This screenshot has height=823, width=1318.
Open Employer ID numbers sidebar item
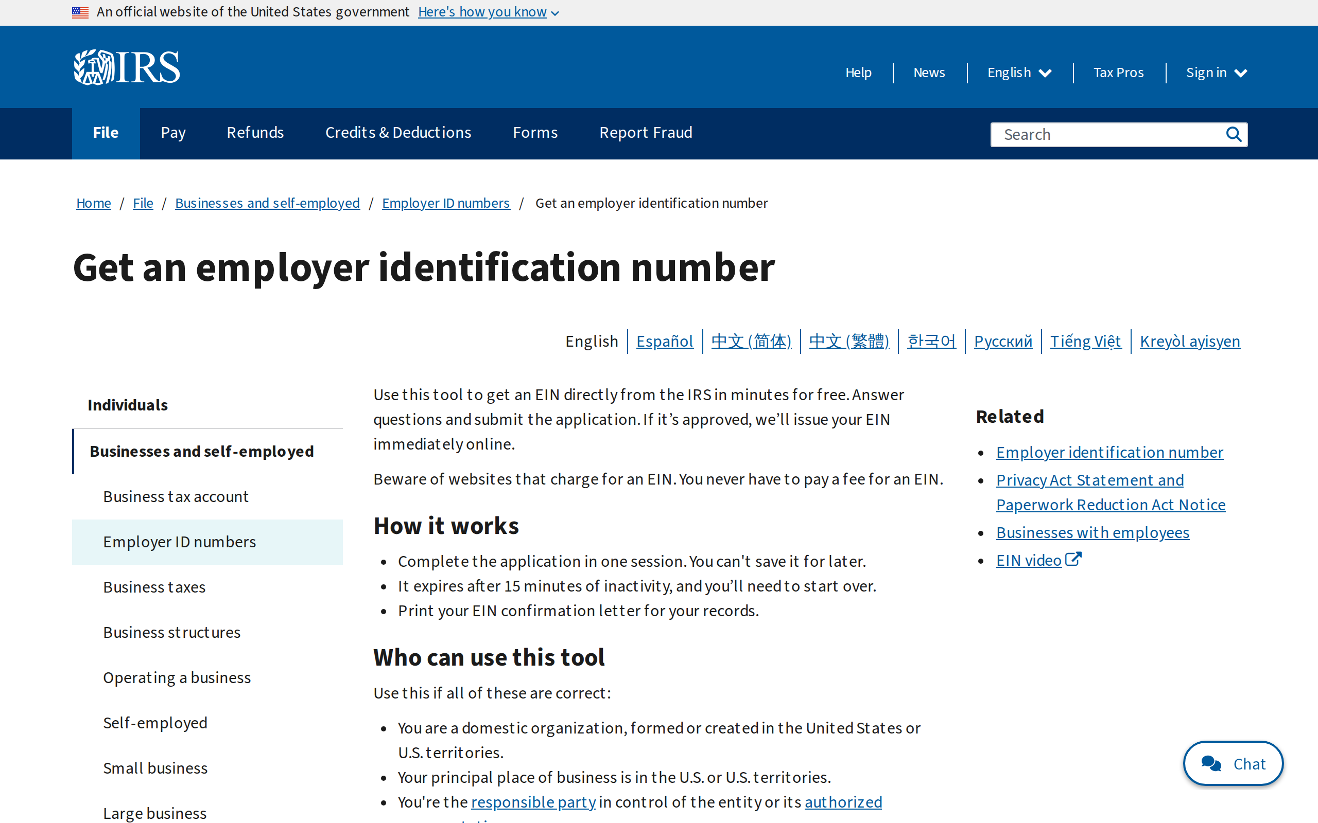(x=207, y=542)
